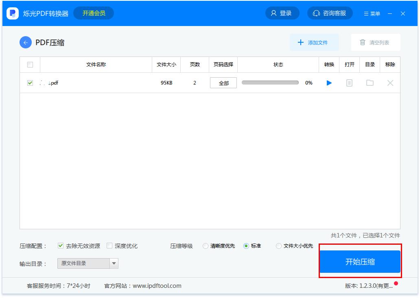Open the converted file with the 打开 document icon
Viewport: 420px width, 298px height.
click(x=349, y=83)
